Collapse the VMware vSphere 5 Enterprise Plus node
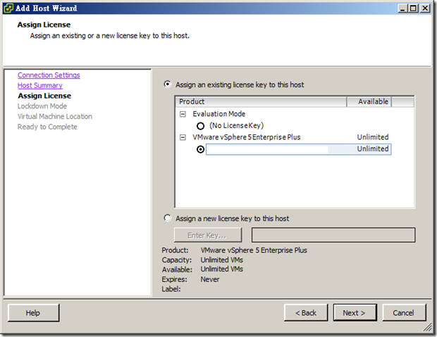 pyautogui.click(x=183, y=137)
